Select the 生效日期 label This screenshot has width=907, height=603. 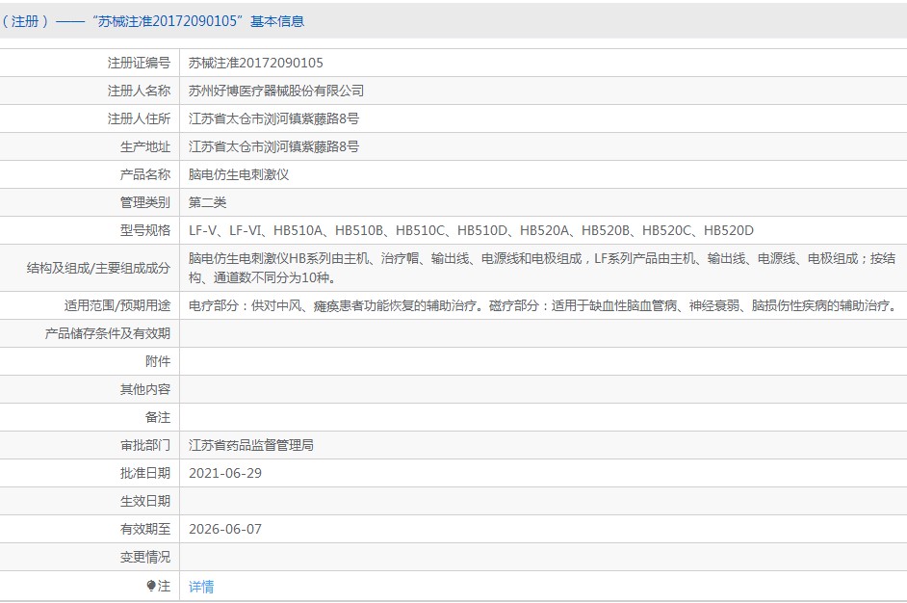tap(145, 501)
